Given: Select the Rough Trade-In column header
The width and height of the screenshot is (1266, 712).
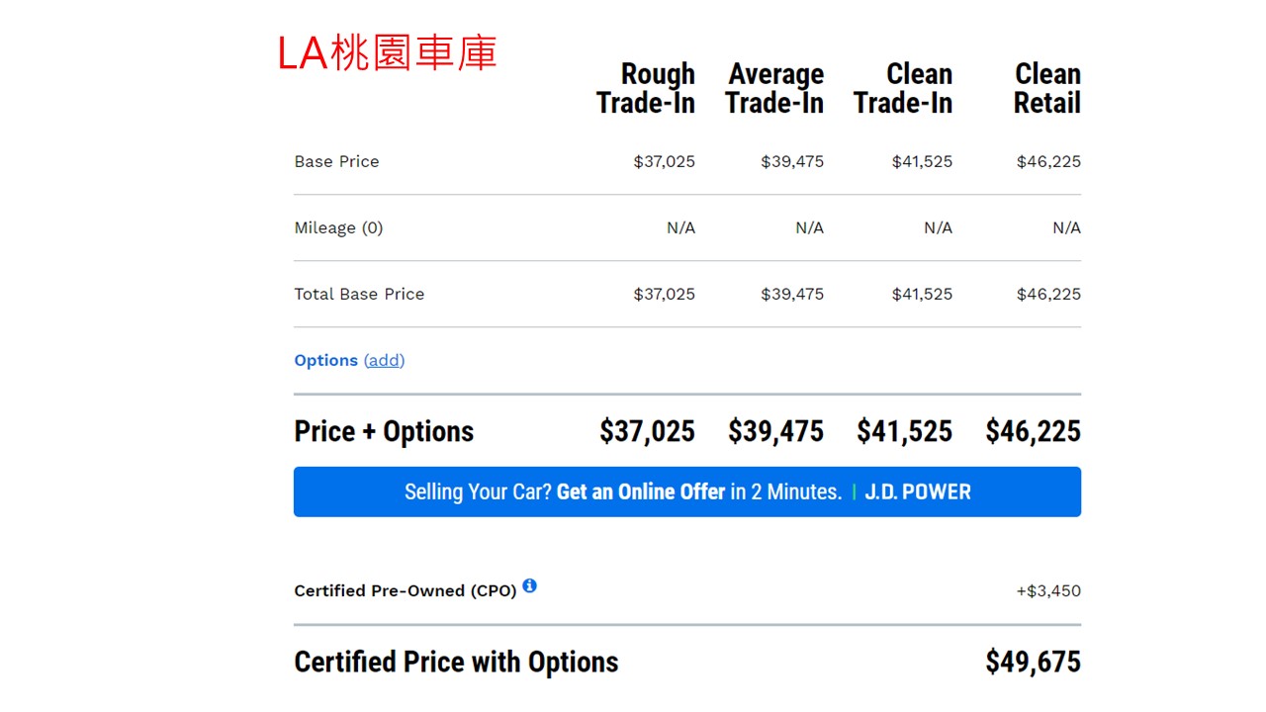Looking at the screenshot, I should 646,88.
